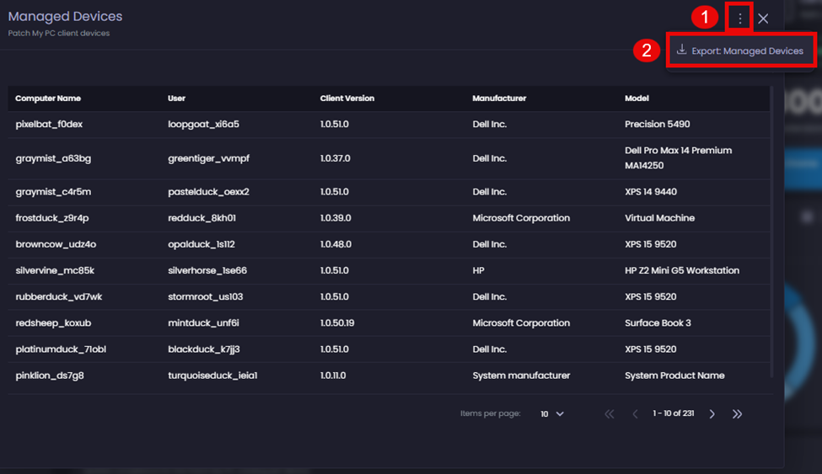Viewport: 822px width, 474px height.
Task: Click System manufacturer cell
Action: pyautogui.click(x=521, y=375)
